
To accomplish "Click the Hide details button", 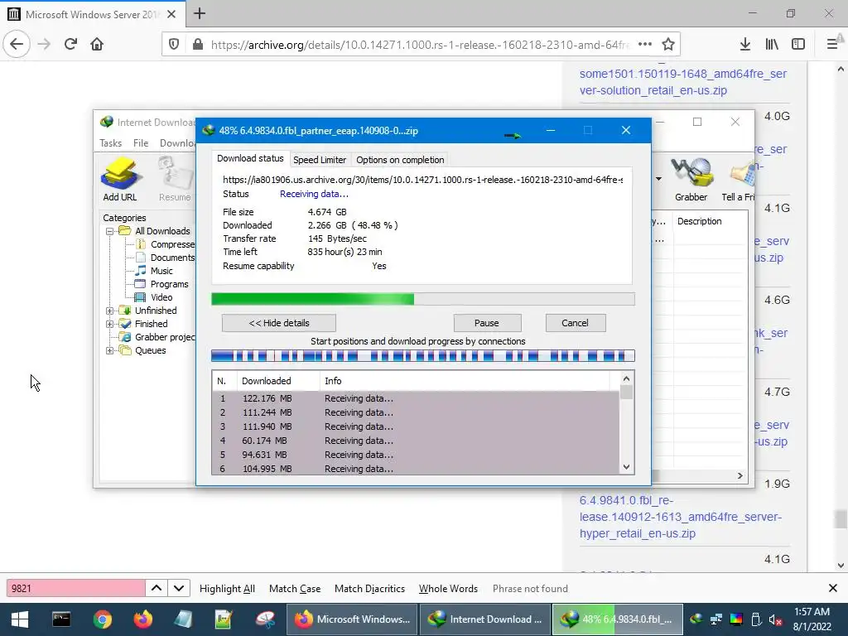I will (279, 323).
